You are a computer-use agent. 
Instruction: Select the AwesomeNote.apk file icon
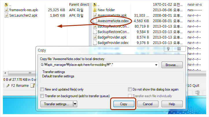pyautogui.click(x=95, y=16)
